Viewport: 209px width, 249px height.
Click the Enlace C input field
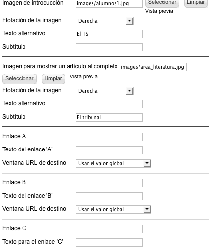click(109, 229)
